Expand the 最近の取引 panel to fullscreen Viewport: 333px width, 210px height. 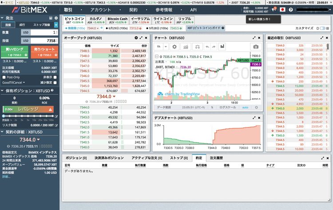click(322, 38)
